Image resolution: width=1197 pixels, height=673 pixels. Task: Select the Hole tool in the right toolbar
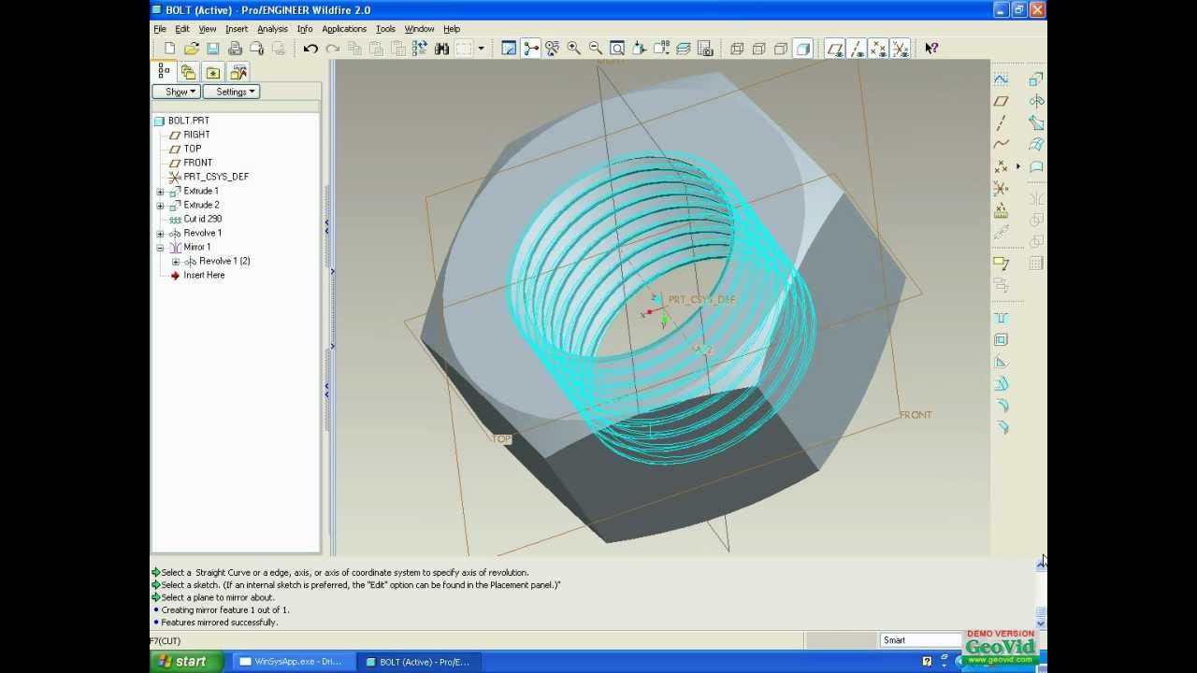click(x=1001, y=319)
